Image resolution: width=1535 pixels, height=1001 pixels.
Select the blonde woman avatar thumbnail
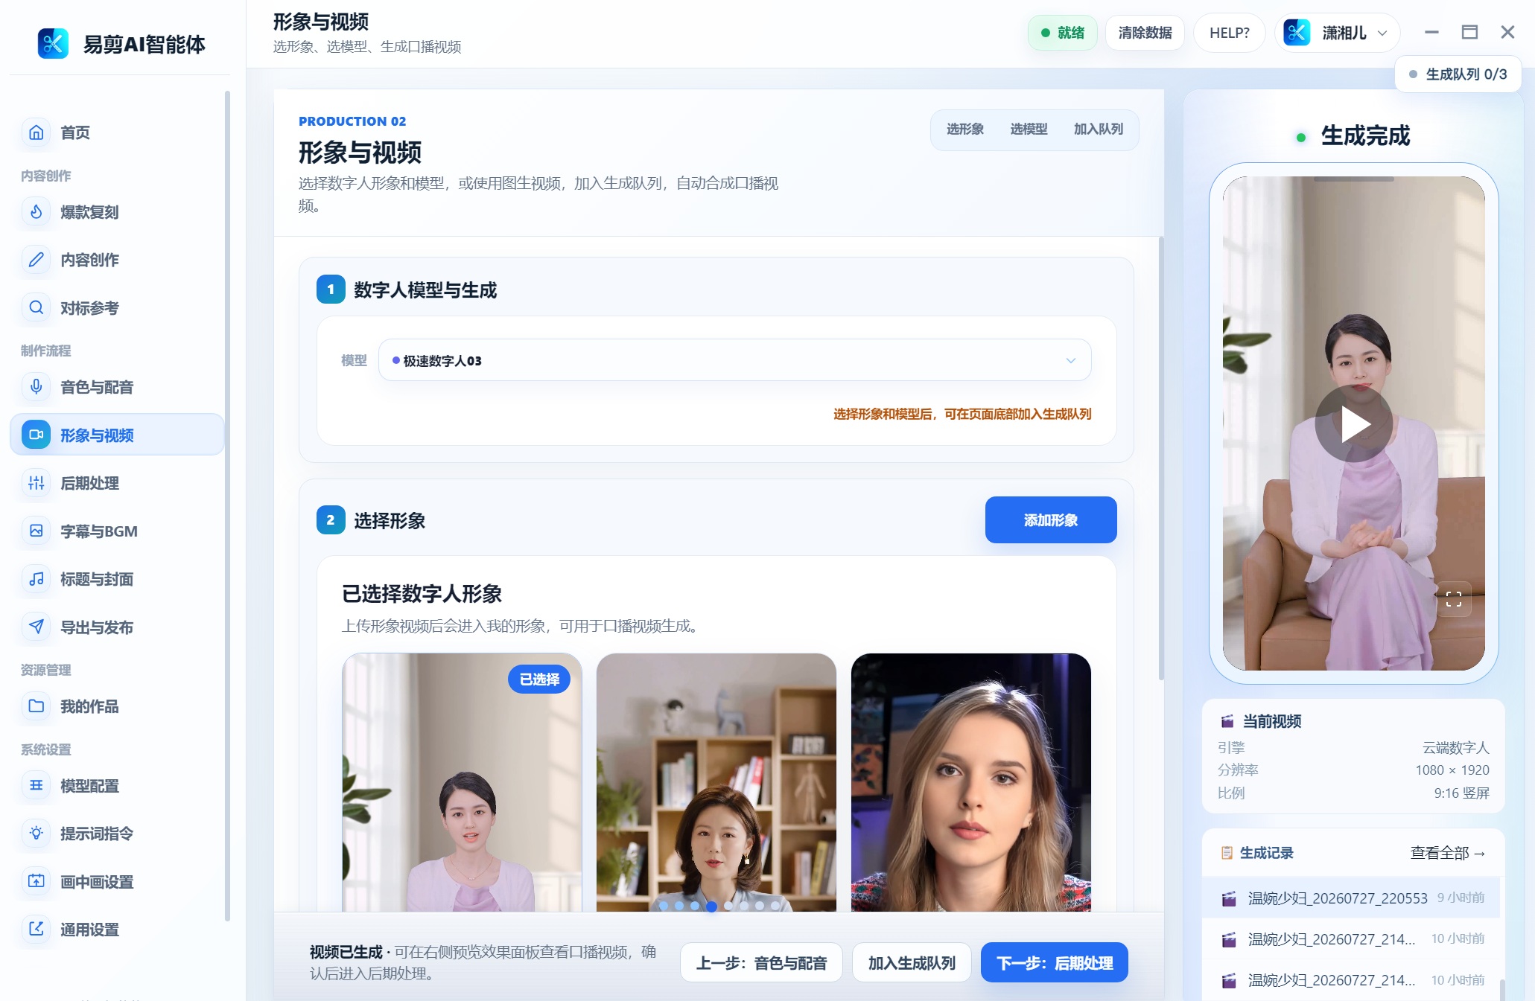tap(971, 781)
